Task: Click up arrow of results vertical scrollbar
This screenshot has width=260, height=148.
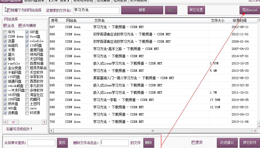Action: coord(259,20)
